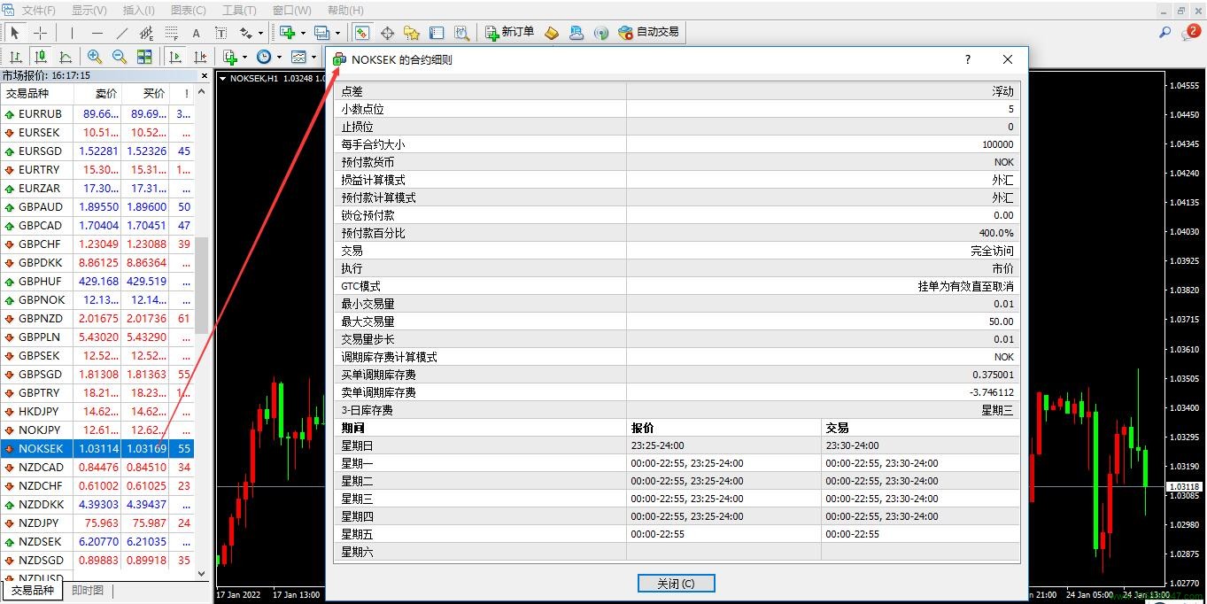The width and height of the screenshot is (1207, 604).
Task: Zoom in on the chart
Action: click(95, 57)
